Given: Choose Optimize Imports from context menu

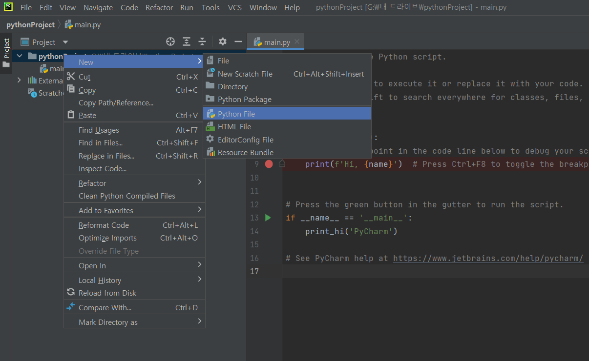Looking at the screenshot, I should pos(134,238).
